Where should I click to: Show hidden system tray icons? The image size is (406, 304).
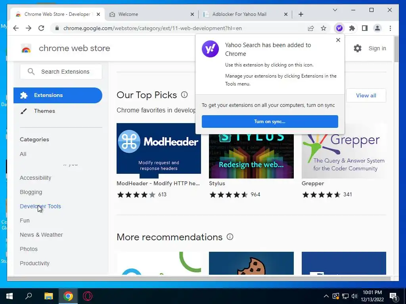326,296
